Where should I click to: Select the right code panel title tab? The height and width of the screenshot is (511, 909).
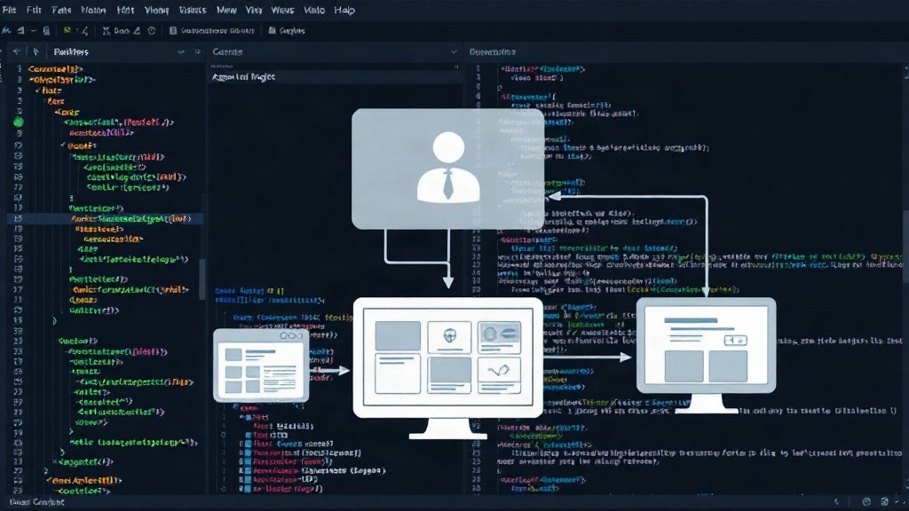pyautogui.click(x=492, y=51)
